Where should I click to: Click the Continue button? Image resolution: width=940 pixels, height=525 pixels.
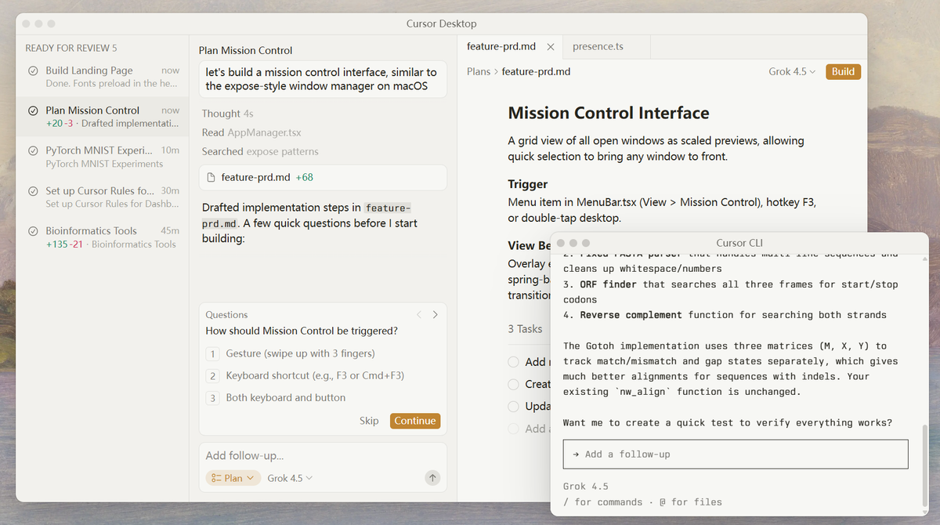(x=415, y=421)
